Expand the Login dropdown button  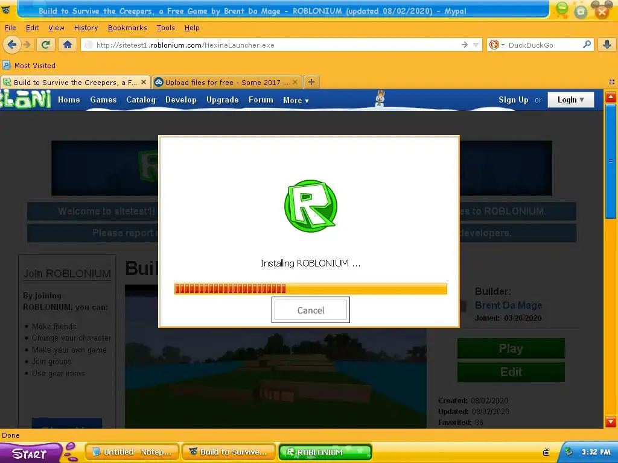coord(571,99)
